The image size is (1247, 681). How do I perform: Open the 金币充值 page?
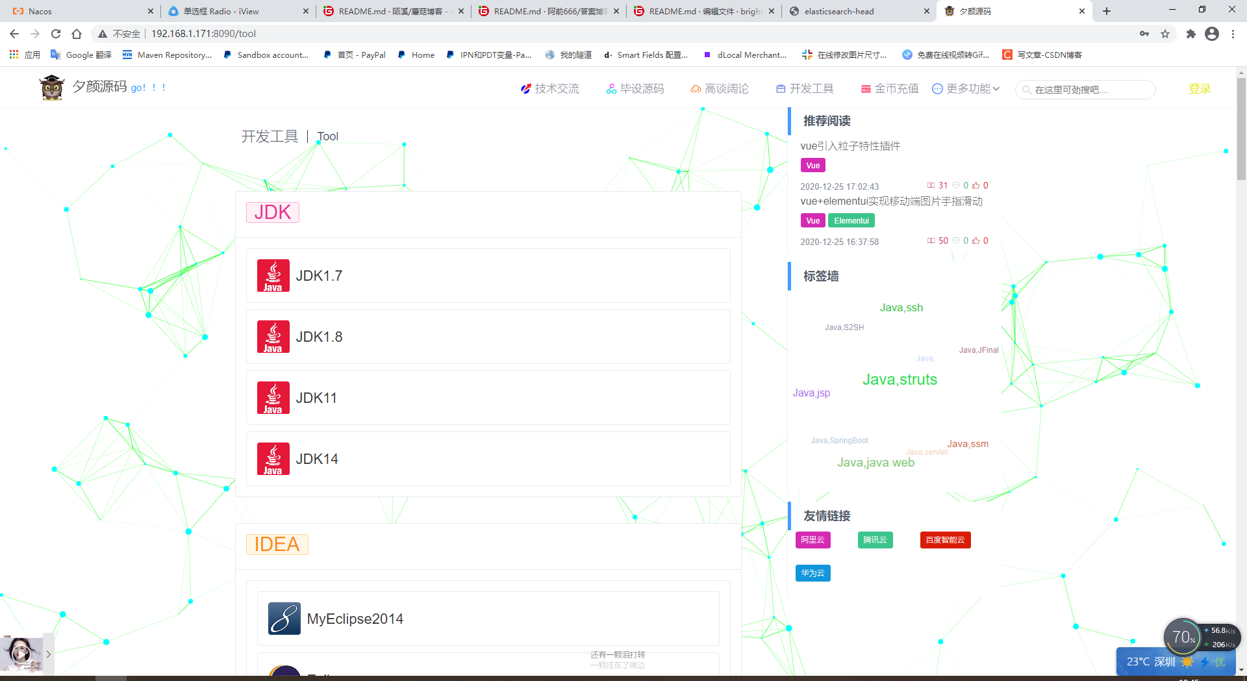[890, 89]
